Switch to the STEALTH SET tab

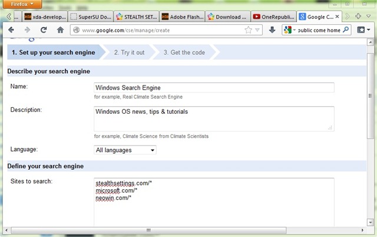click(x=136, y=17)
